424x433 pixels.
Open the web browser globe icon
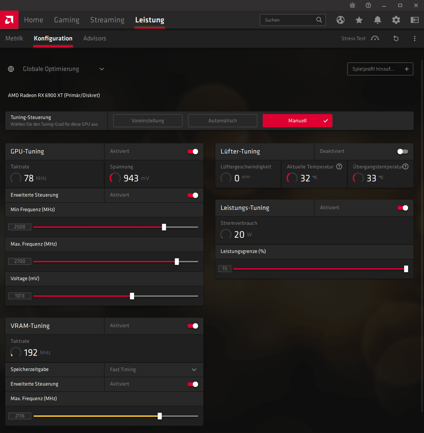click(341, 20)
